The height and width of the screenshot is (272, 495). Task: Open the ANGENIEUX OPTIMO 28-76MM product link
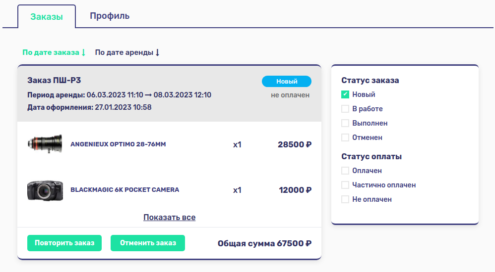click(118, 144)
